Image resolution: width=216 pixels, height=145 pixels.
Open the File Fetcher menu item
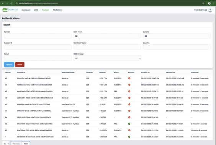pos(57,10)
